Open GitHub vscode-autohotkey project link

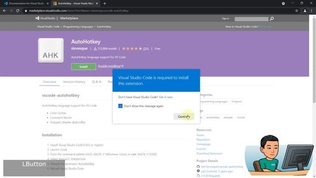pos(222,167)
